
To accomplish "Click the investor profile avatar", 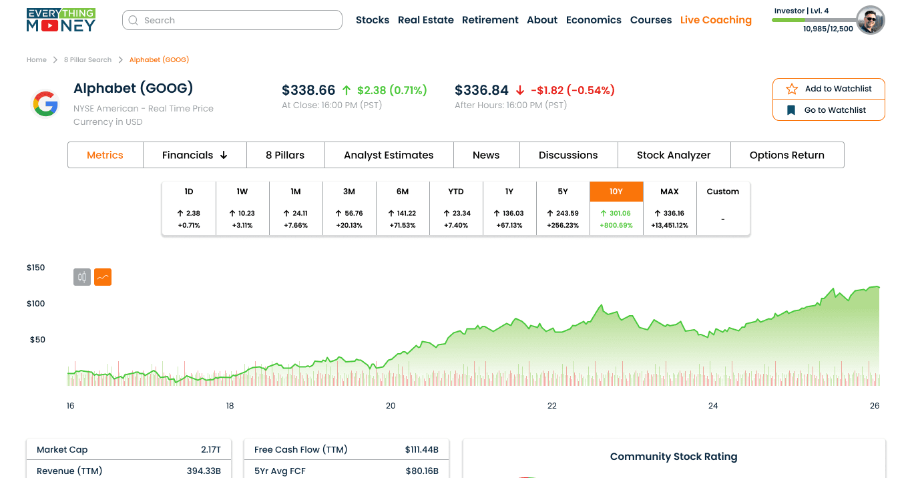I will [870, 20].
